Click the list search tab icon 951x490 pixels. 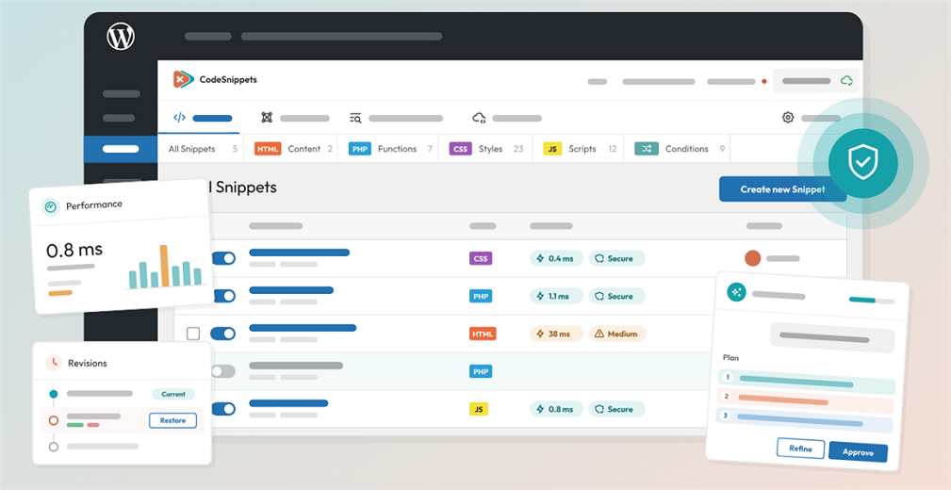(355, 118)
